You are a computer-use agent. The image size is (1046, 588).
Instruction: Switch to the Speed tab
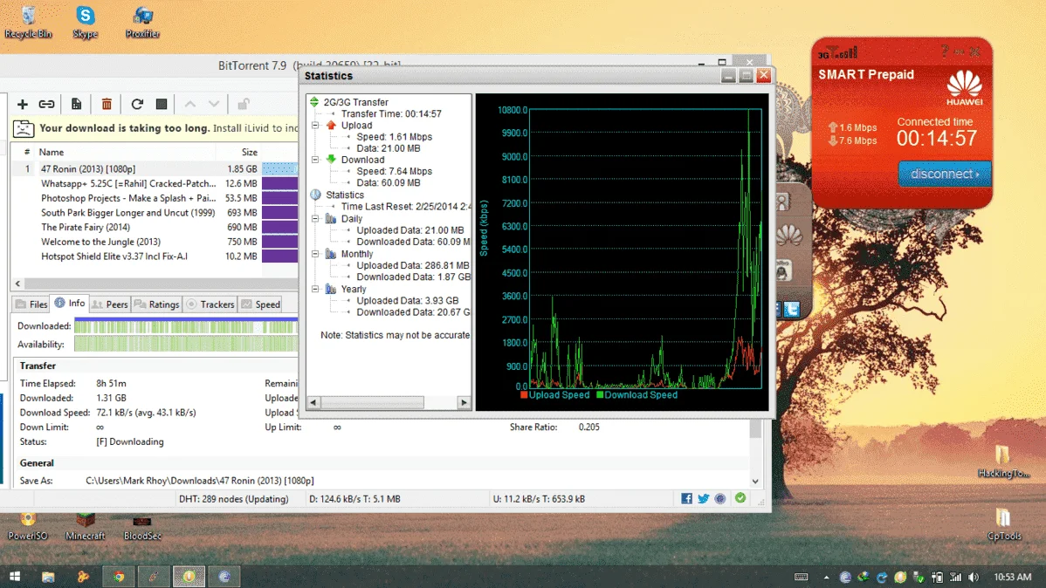point(261,304)
